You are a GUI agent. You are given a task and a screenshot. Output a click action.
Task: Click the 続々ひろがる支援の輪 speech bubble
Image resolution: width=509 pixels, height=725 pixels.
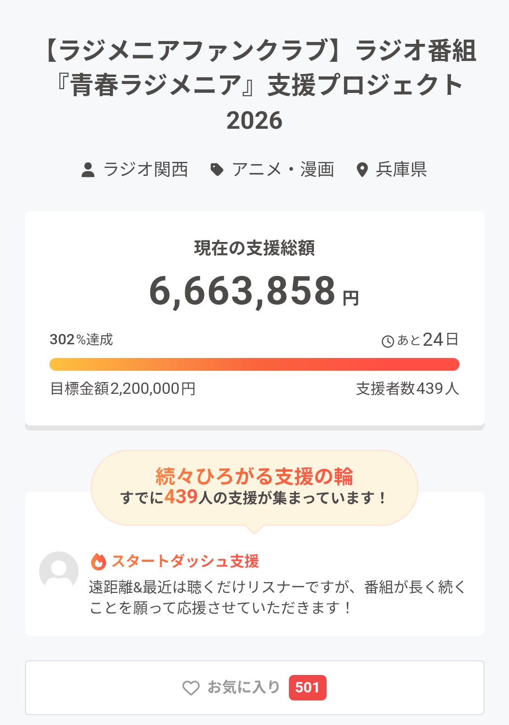point(254,487)
